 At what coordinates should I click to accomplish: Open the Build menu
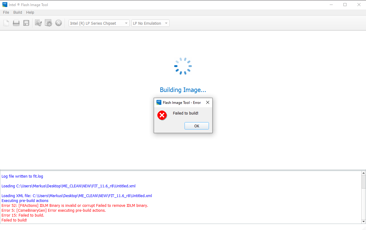[x=18, y=12]
